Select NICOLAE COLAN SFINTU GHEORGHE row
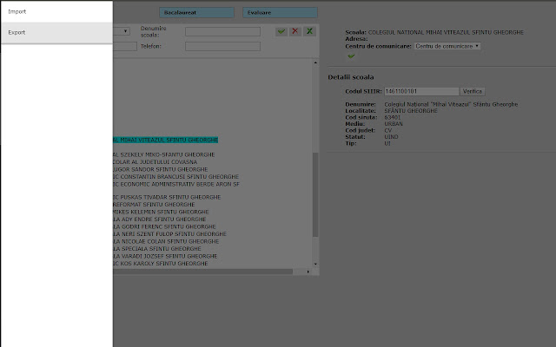This screenshot has width=556, height=347. [x=166, y=241]
